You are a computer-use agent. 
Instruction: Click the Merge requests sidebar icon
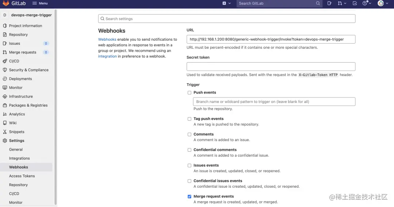tap(5, 52)
